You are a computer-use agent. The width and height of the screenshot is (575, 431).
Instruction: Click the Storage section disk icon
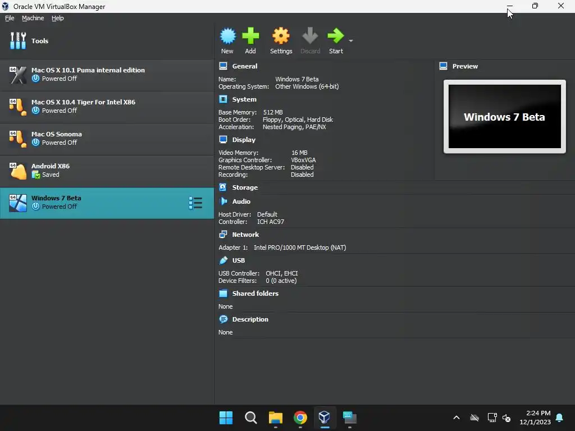pyautogui.click(x=223, y=187)
